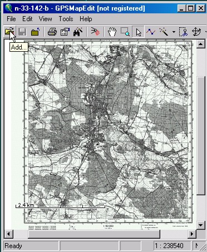
Task: Click the GPS satellite tracking icon
Action: click(95, 32)
